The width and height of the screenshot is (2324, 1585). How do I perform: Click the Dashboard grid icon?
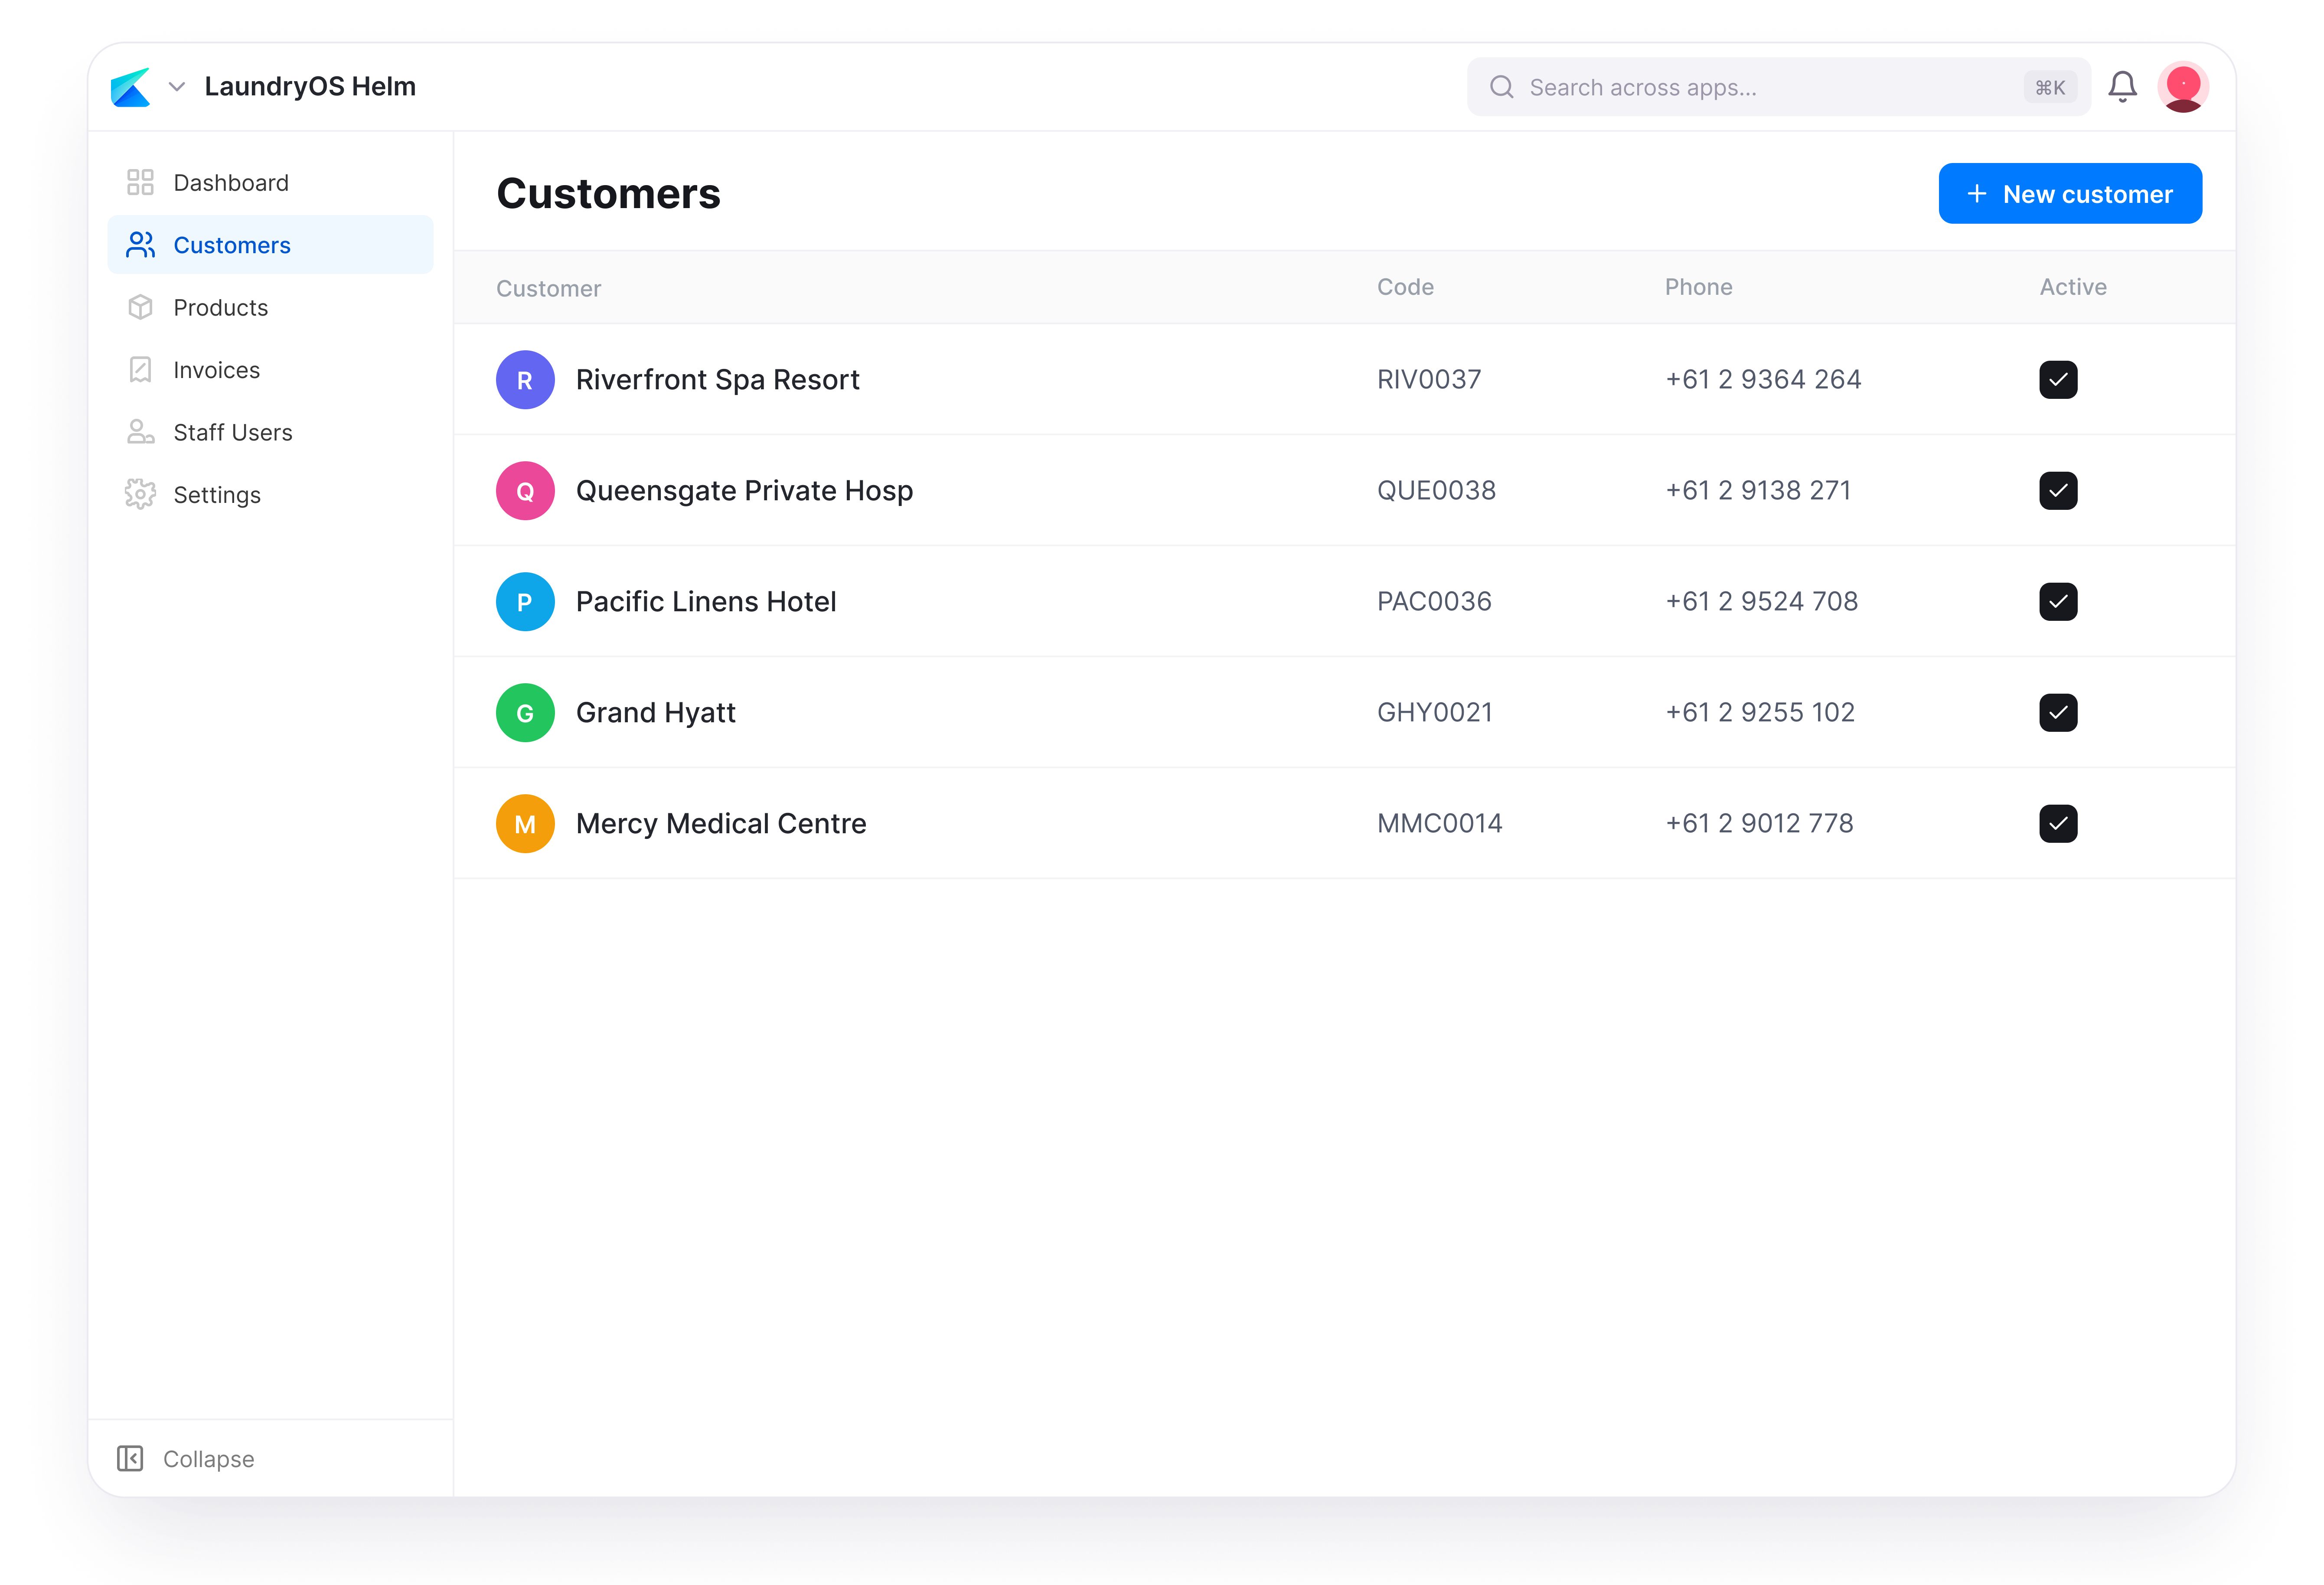(x=140, y=182)
